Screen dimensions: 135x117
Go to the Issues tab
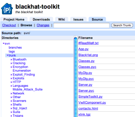(x=78, y=19)
